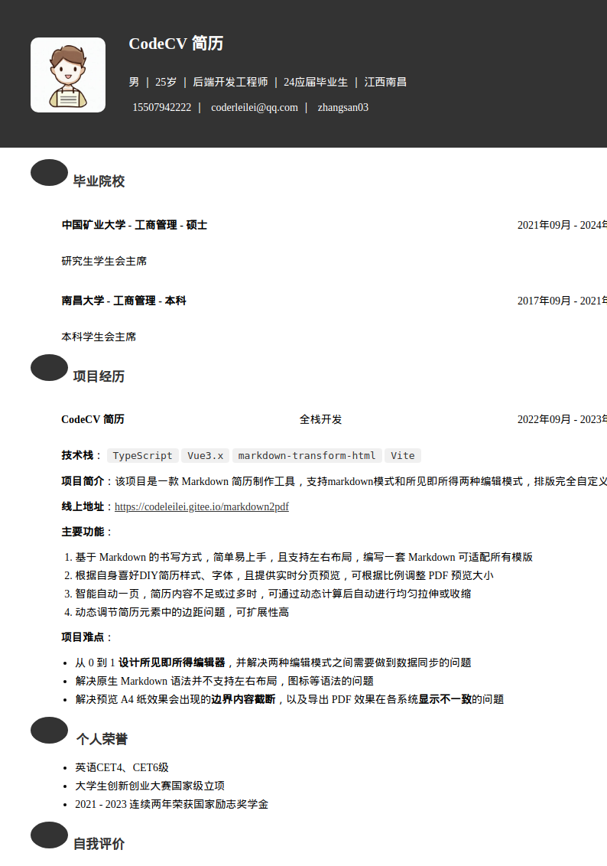Click bullet 设计所见即所得编辑器
The width and height of the screenshot is (607, 866).
coord(273,663)
